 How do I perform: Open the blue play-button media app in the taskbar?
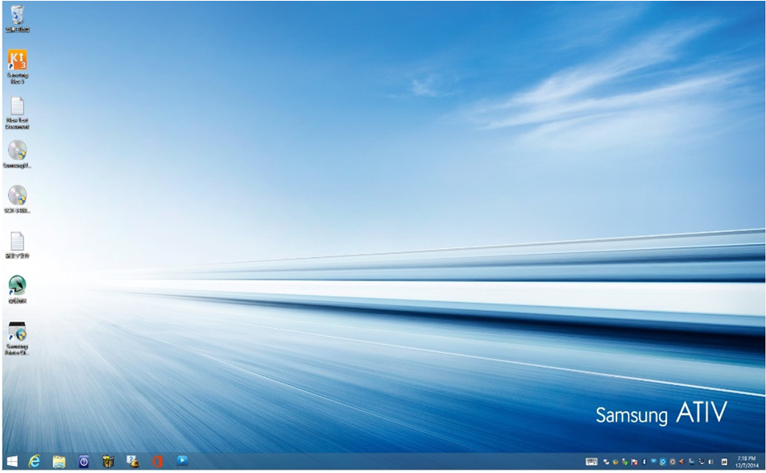pyautogui.click(x=182, y=460)
